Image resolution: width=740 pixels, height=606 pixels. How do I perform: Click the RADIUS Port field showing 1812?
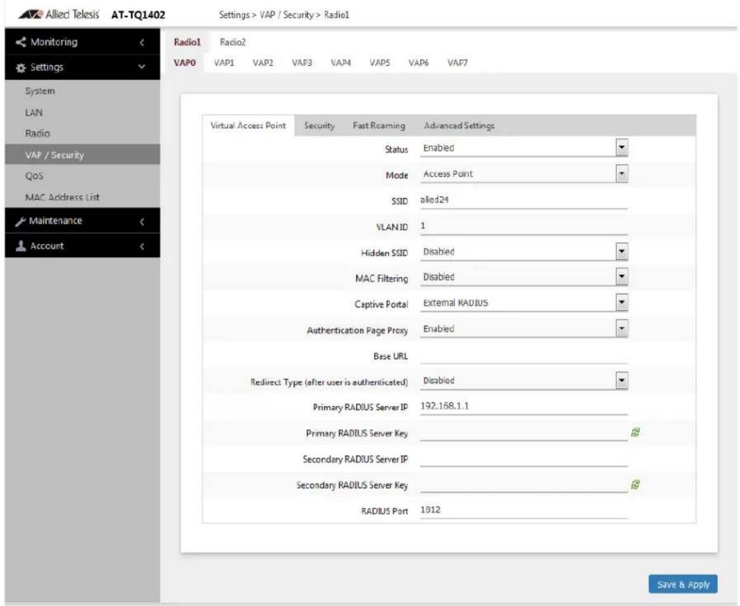(x=523, y=511)
